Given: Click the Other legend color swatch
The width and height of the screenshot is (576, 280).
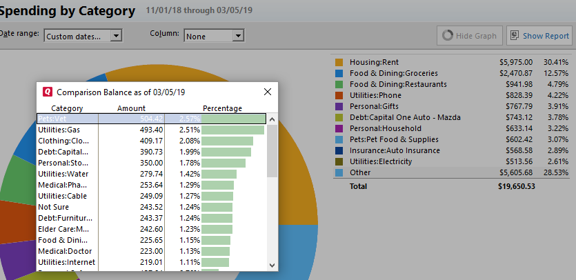Looking at the screenshot, I should 339,172.
